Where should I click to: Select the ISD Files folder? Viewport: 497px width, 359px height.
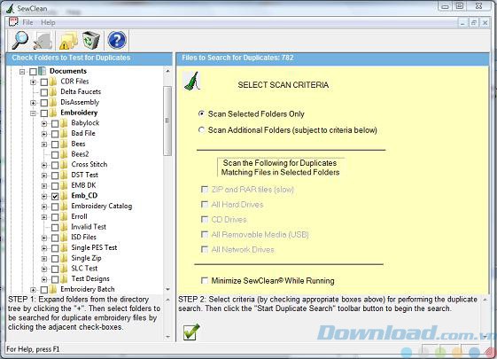tap(83, 237)
